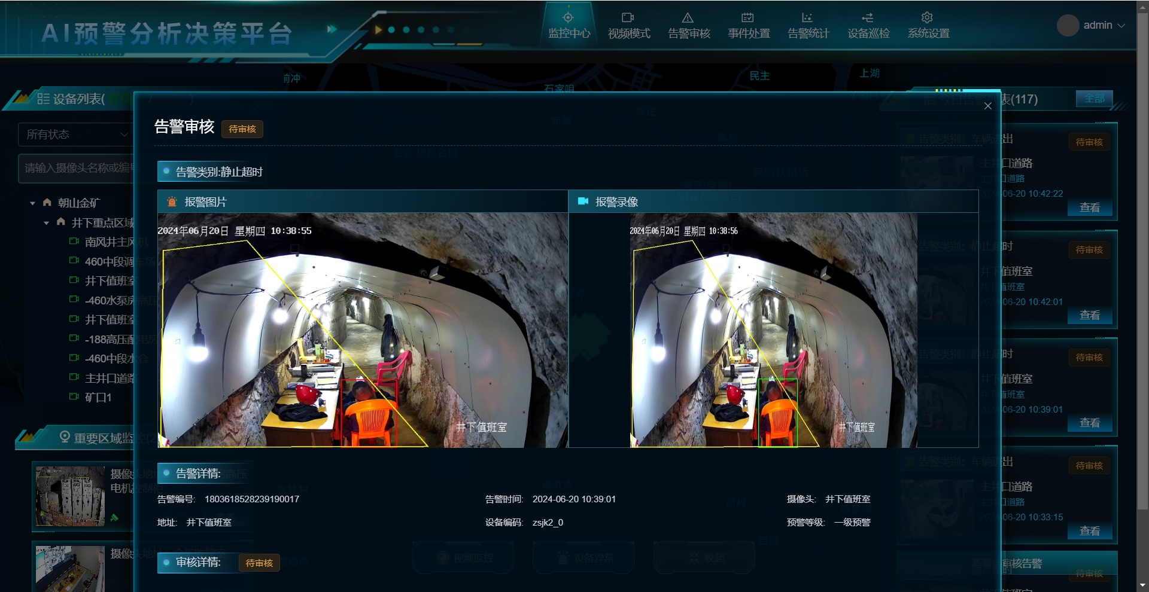The width and height of the screenshot is (1149, 592).
Task: Click 查看 for the 10:33:15 alarm
Action: (1090, 532)
